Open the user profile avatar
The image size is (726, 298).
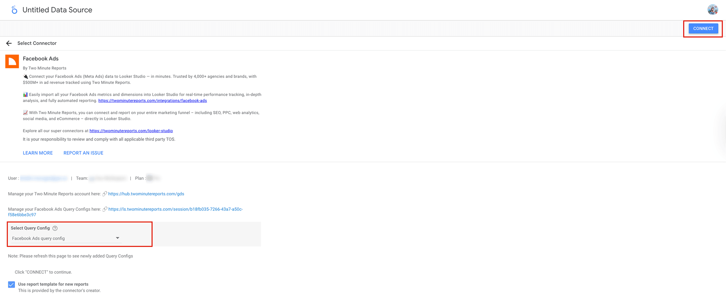[713, 10]
